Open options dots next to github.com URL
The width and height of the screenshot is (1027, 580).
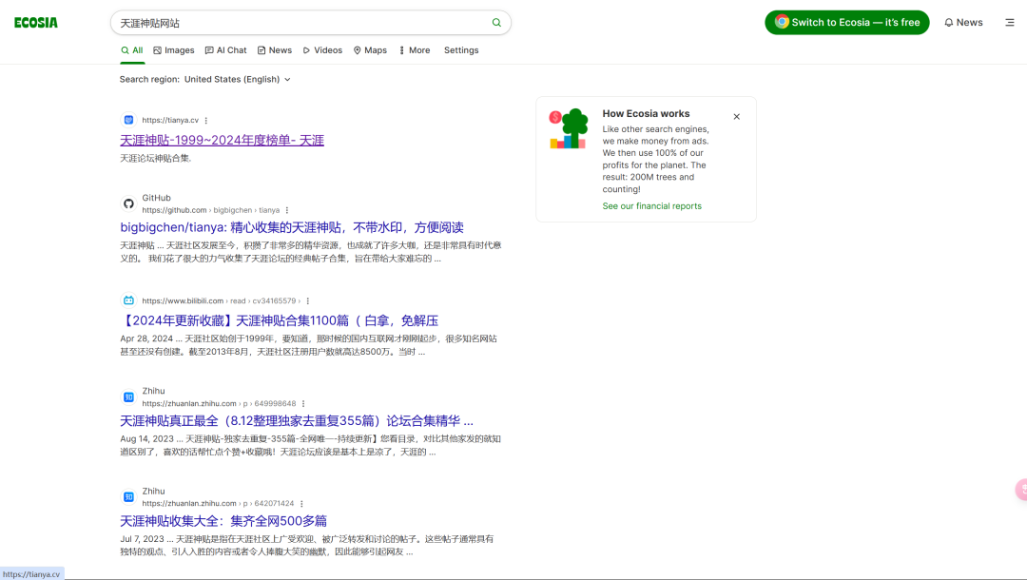click(287, 210)
